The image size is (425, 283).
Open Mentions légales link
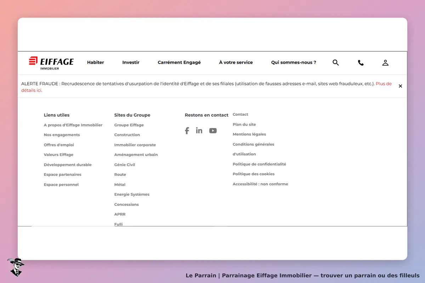(x=249, y=134)
